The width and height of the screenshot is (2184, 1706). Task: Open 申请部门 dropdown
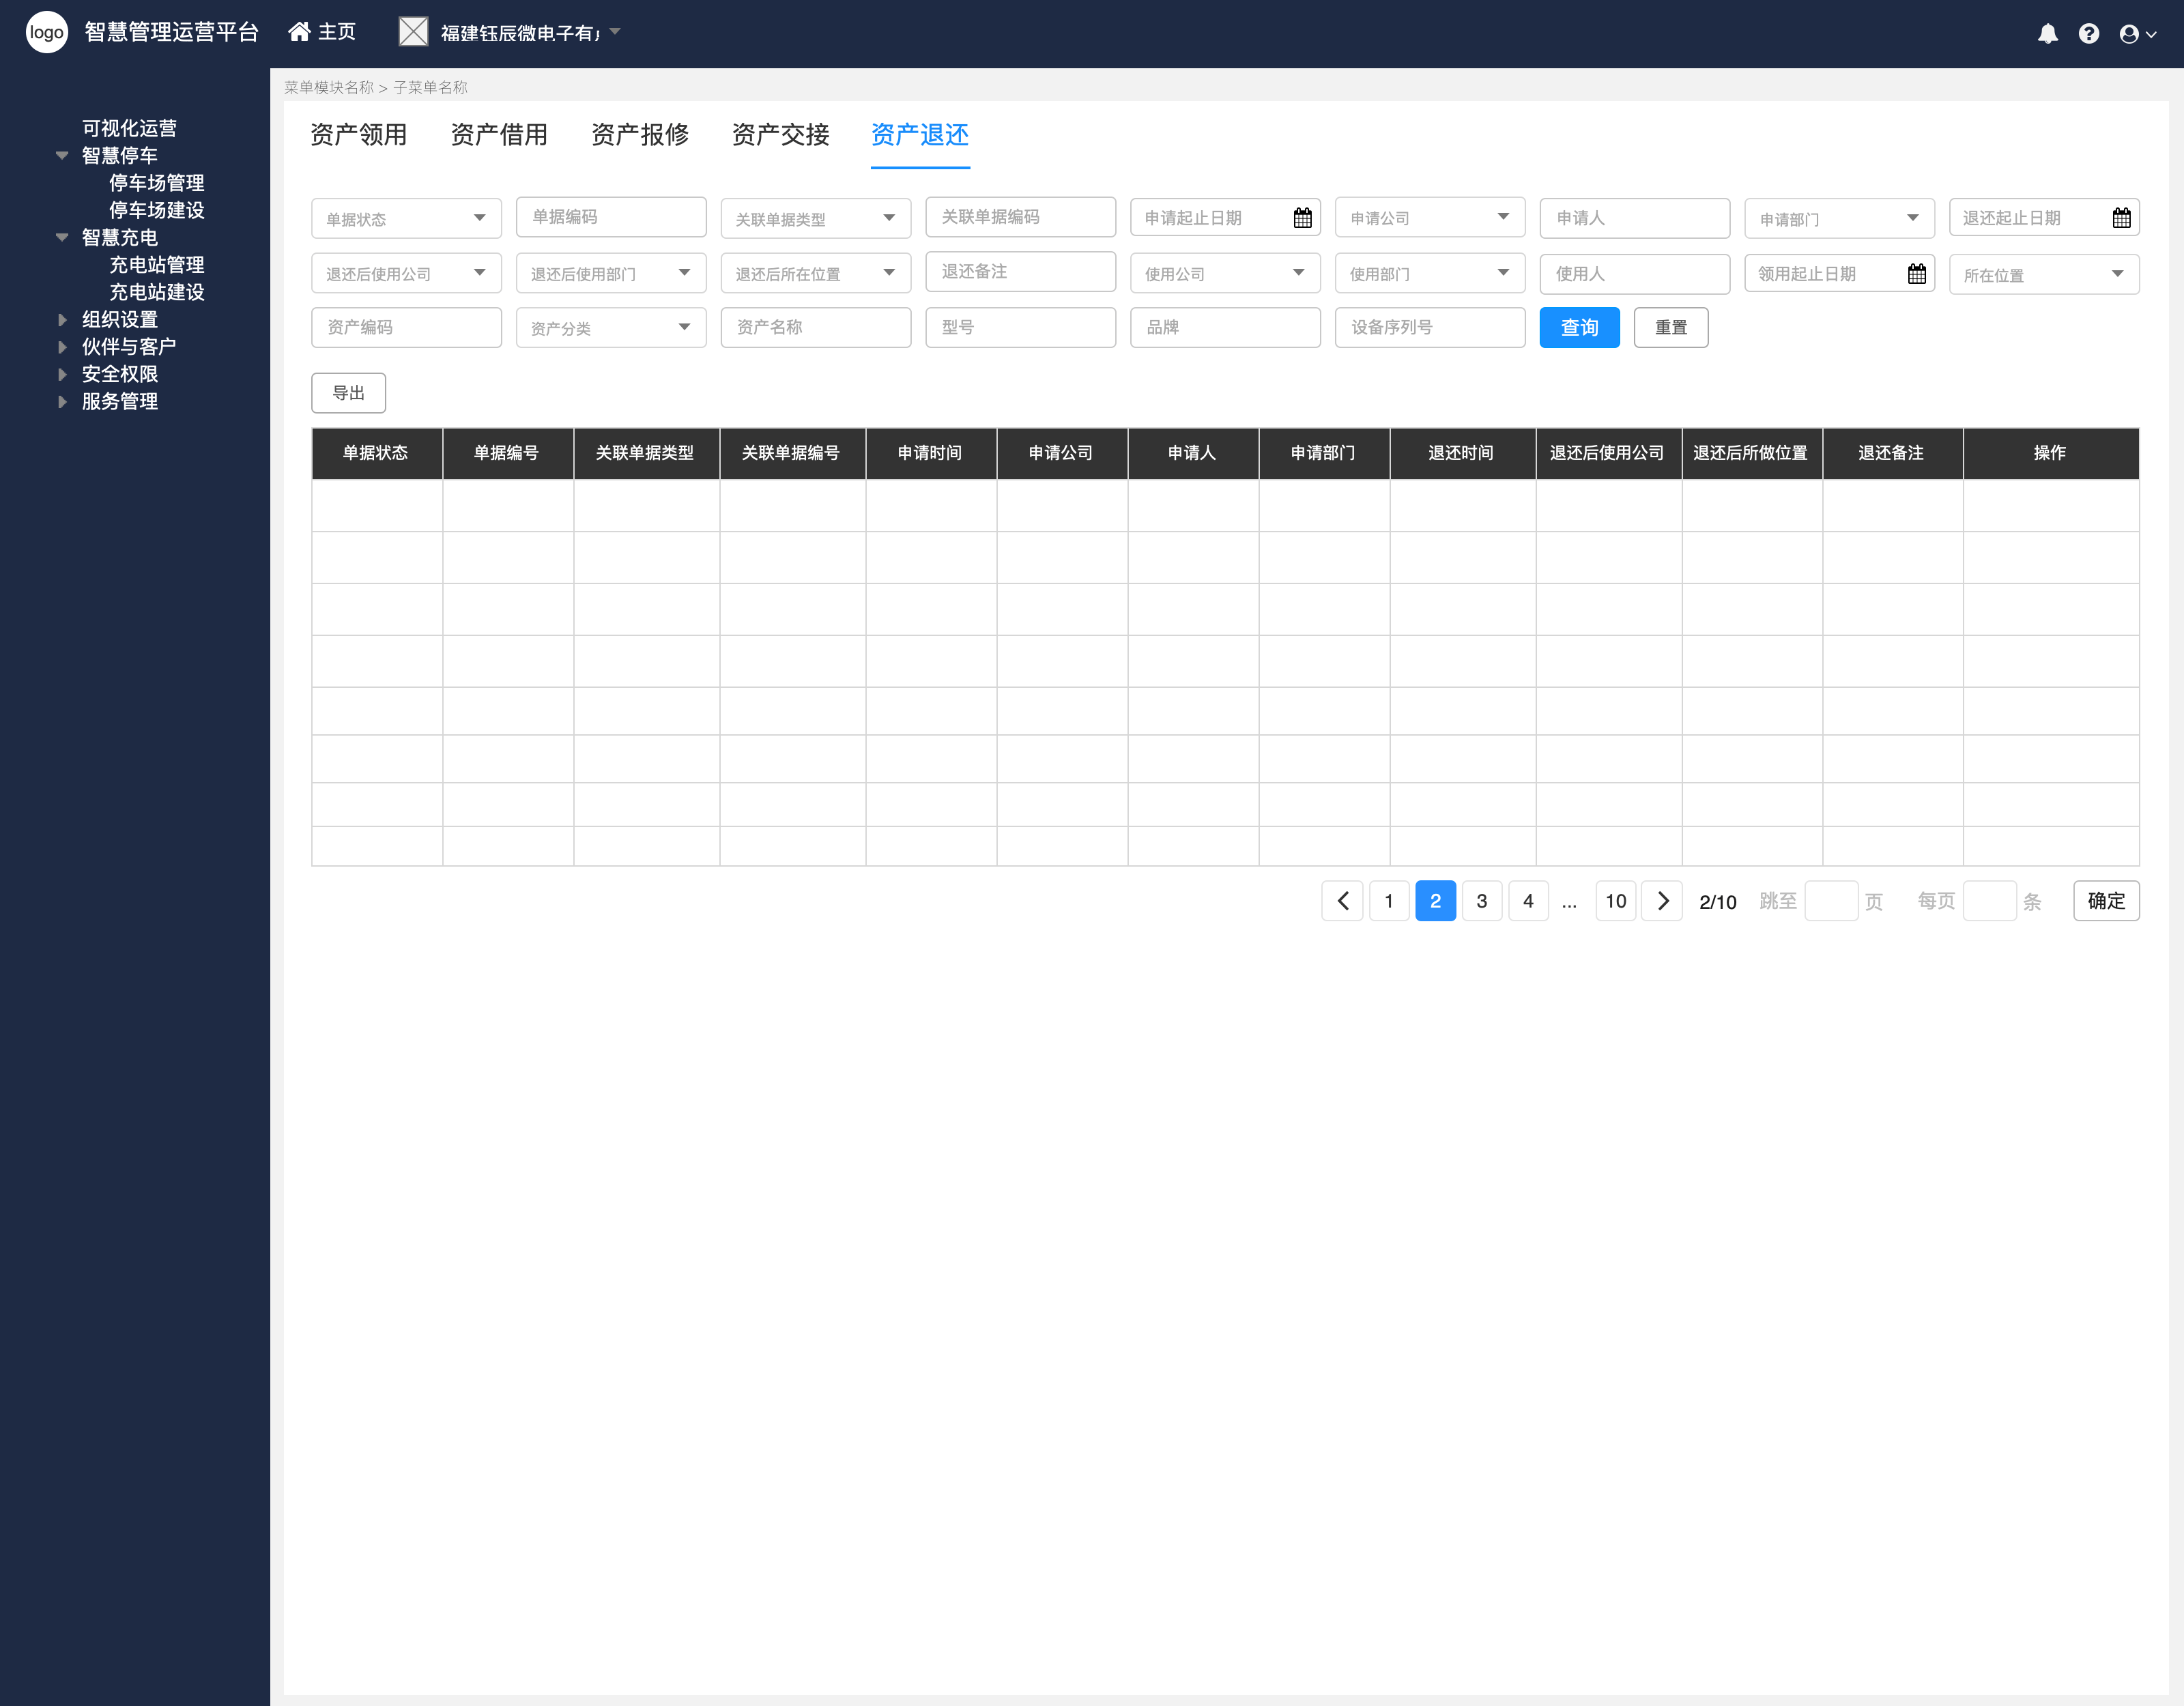tap(1839, 219)
